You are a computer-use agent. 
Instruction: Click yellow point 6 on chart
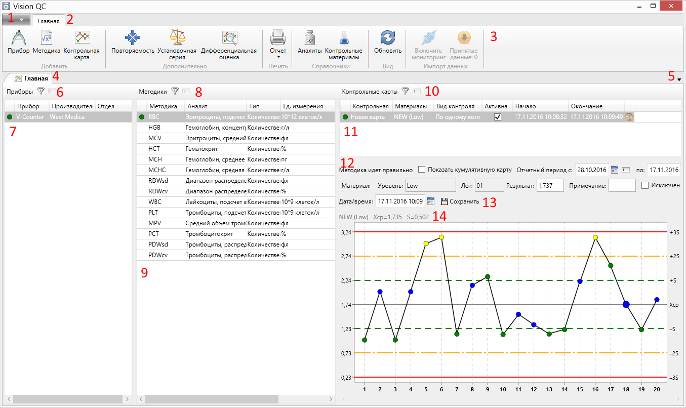441,237
